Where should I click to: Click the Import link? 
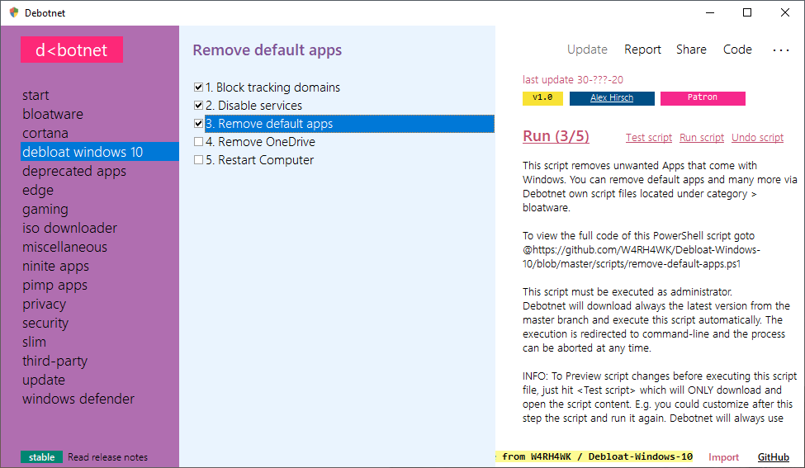pyautogui.click(x=723, y=457)
